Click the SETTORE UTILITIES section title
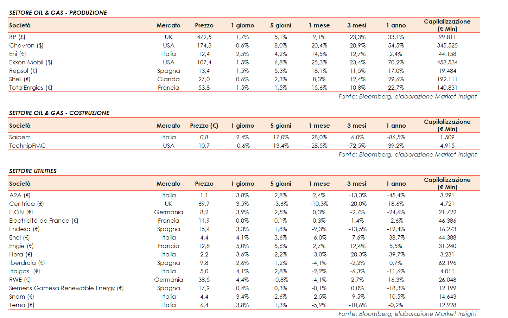The image size is (508, 318). (33, 171)
